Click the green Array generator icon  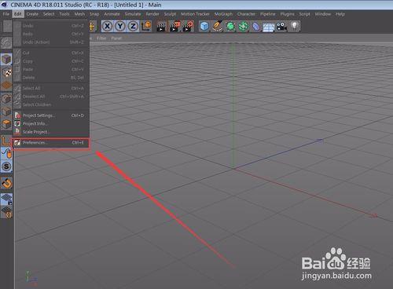(x=243, y=27)
